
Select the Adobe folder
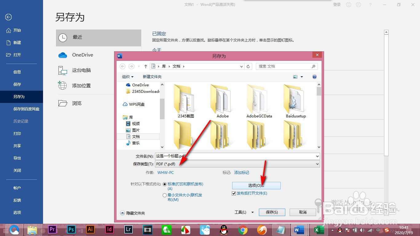coord(223,101)
